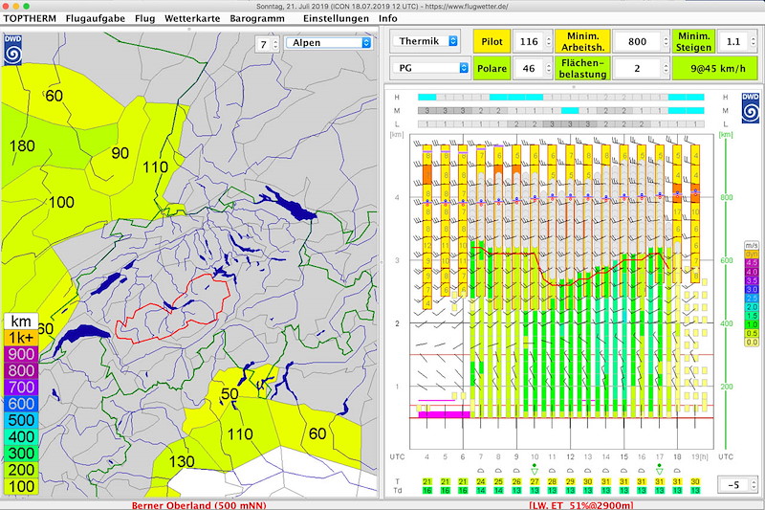The image size is (765, 510).
Task: Click the green shower symbol under 17 UTC
Action: pos(660,470)
